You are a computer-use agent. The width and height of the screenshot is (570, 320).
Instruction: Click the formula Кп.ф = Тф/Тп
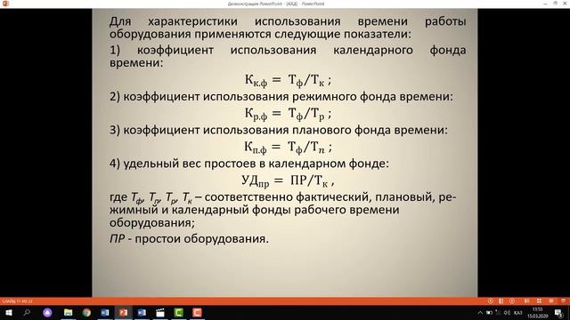click(x=288, y=147)
